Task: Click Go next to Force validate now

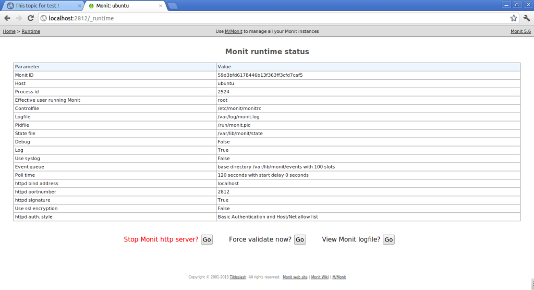Action: click(x=300, y=239)
